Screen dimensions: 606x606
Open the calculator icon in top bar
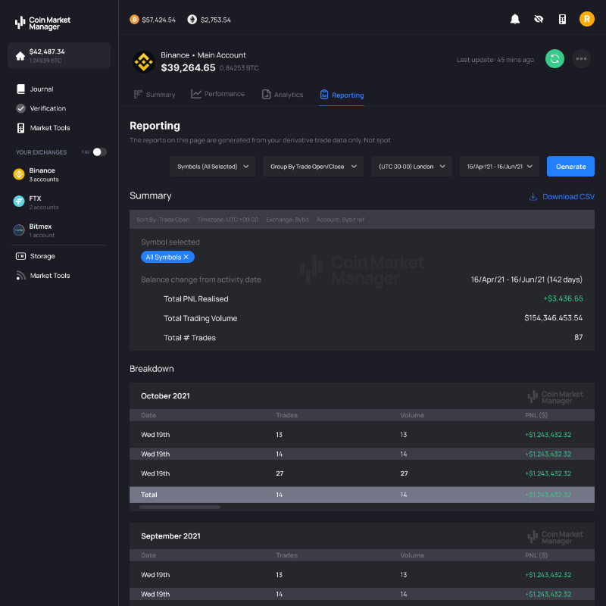[x=562, y=20]
